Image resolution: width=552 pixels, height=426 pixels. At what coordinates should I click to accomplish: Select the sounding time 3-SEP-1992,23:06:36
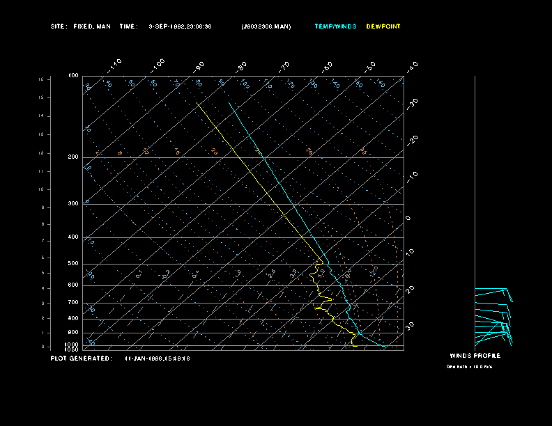180,26
